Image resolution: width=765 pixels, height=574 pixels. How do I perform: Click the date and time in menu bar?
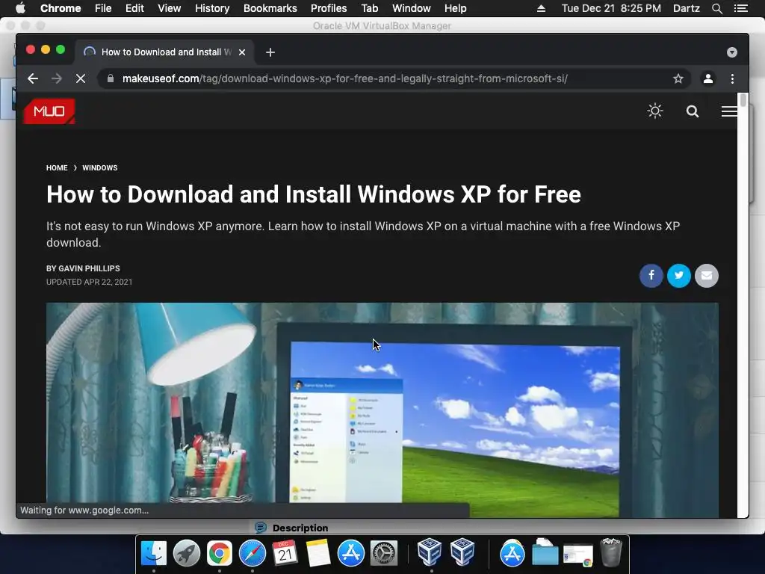611,8
